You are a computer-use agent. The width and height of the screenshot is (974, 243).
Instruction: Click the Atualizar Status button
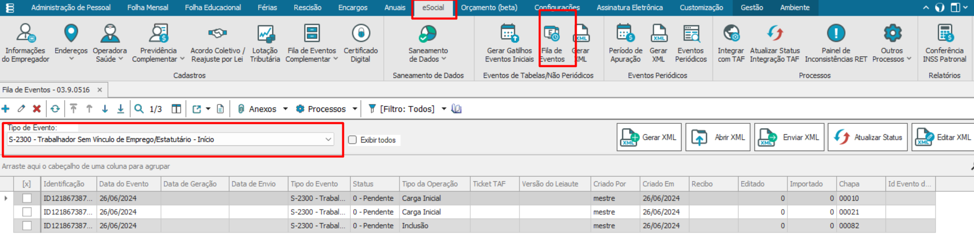pyautogui.click(x=868, y=137)
